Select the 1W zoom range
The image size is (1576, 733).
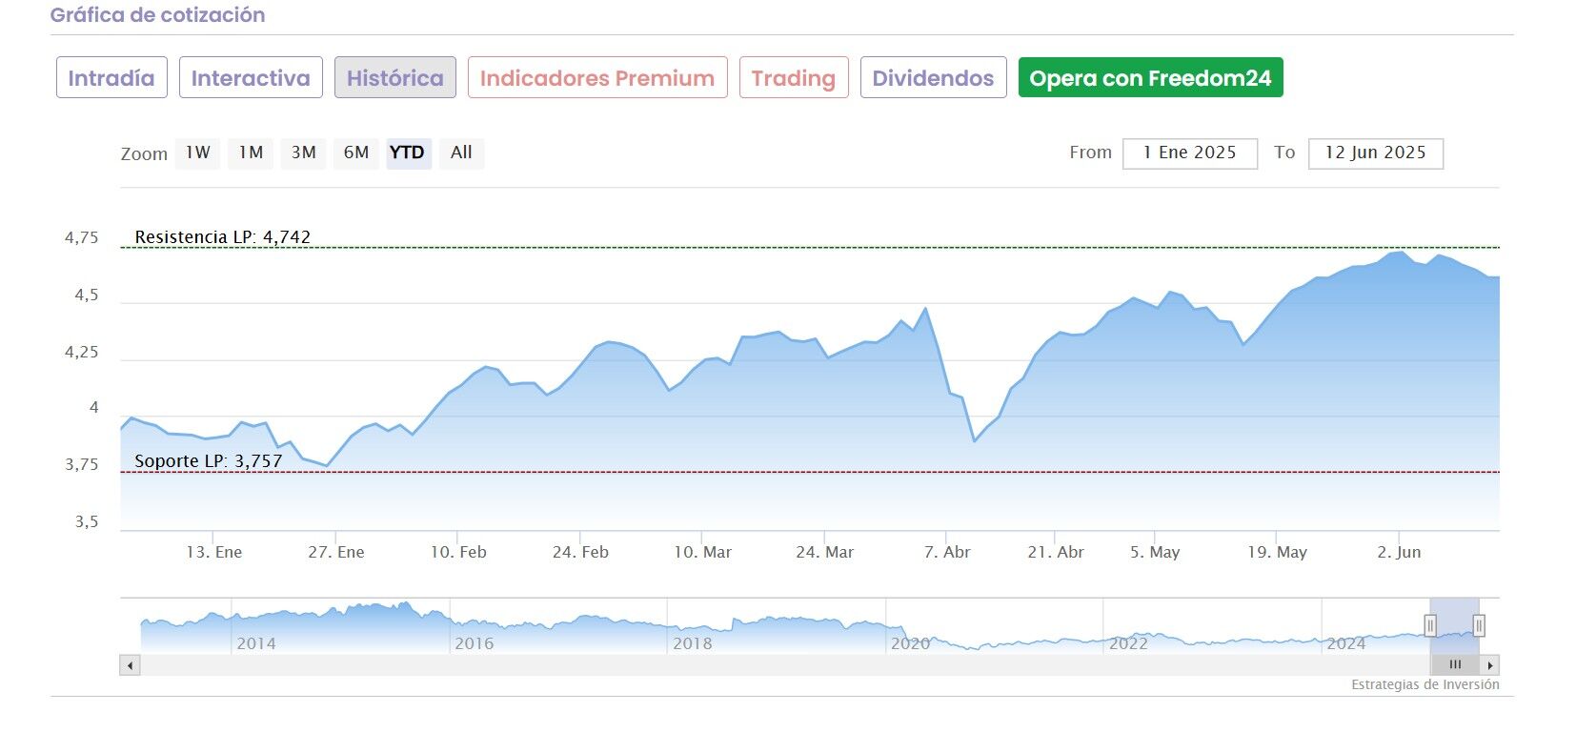coord(198,153)
